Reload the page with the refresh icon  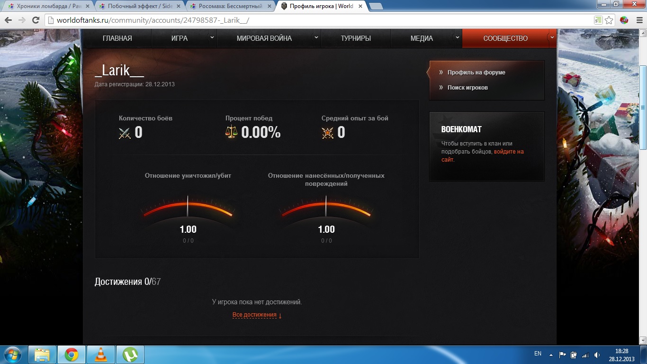pyautogui.click(x=36, y=20)
